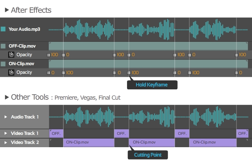Toggle the ON-Clip Opacity stopwatch icon
Viewport: 252px width, 164px height.
point(11,73)
